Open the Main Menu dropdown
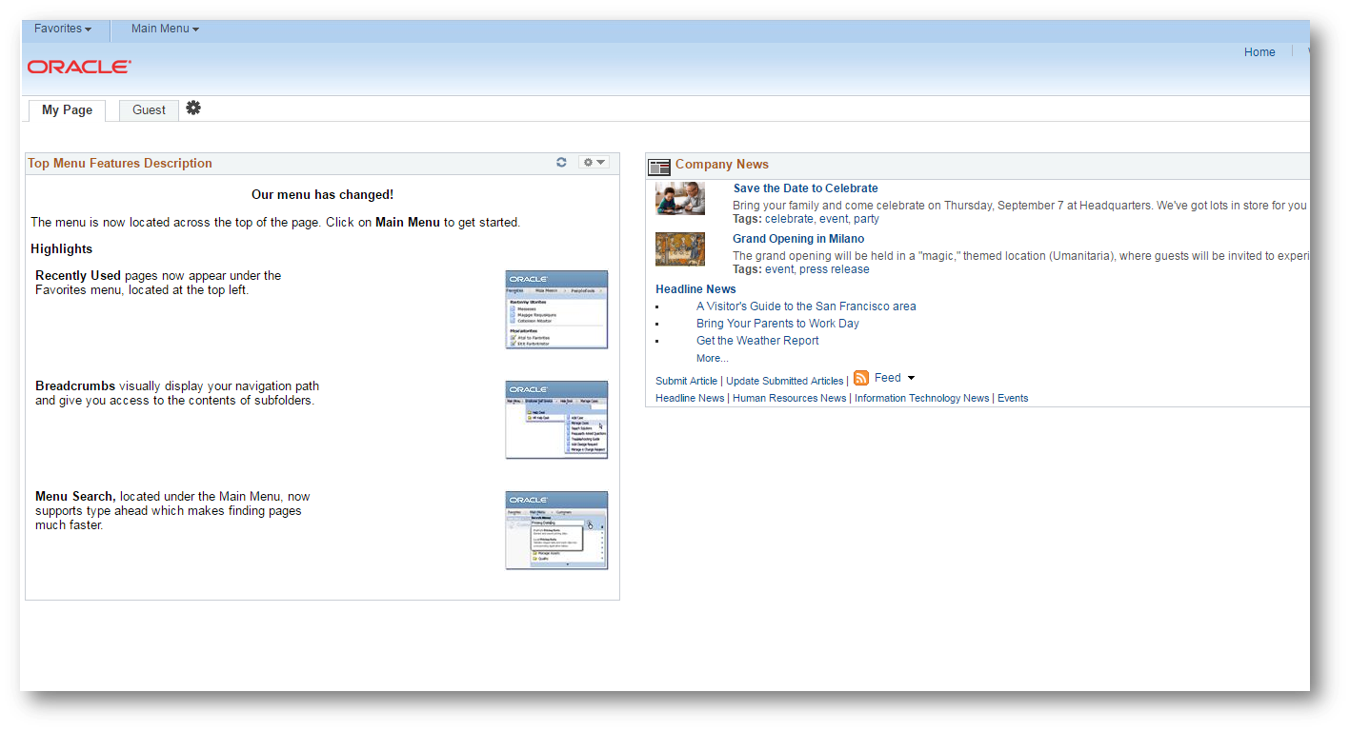 click(x=163, y=29)
